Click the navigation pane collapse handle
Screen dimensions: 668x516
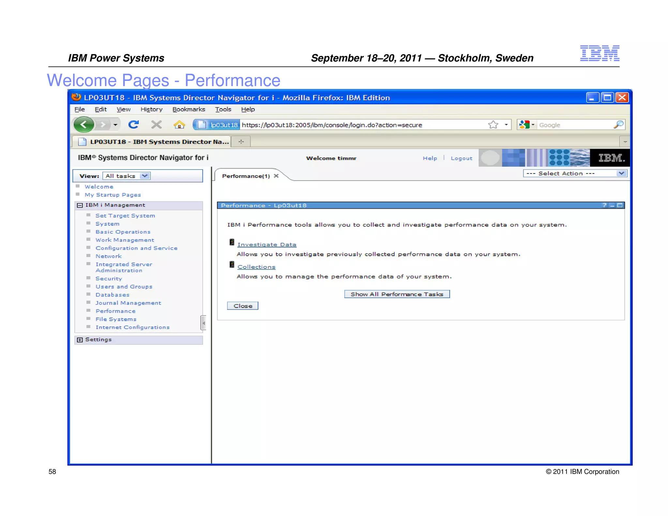pos(204,323)
